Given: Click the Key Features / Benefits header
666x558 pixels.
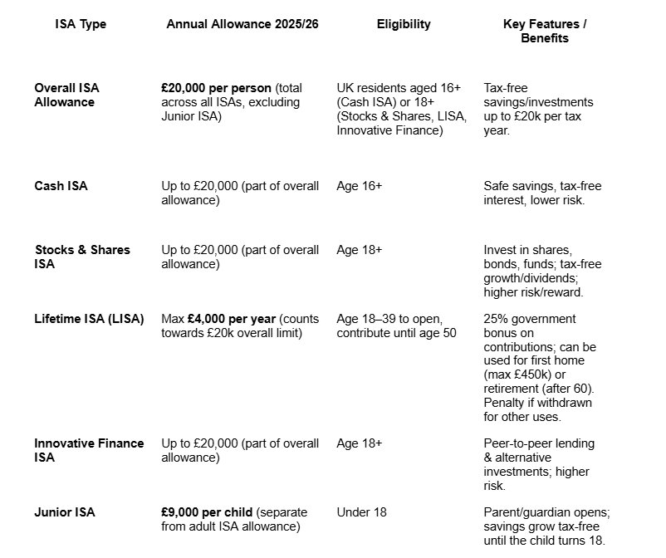Looking at the screenshot, I should point(545,31).
